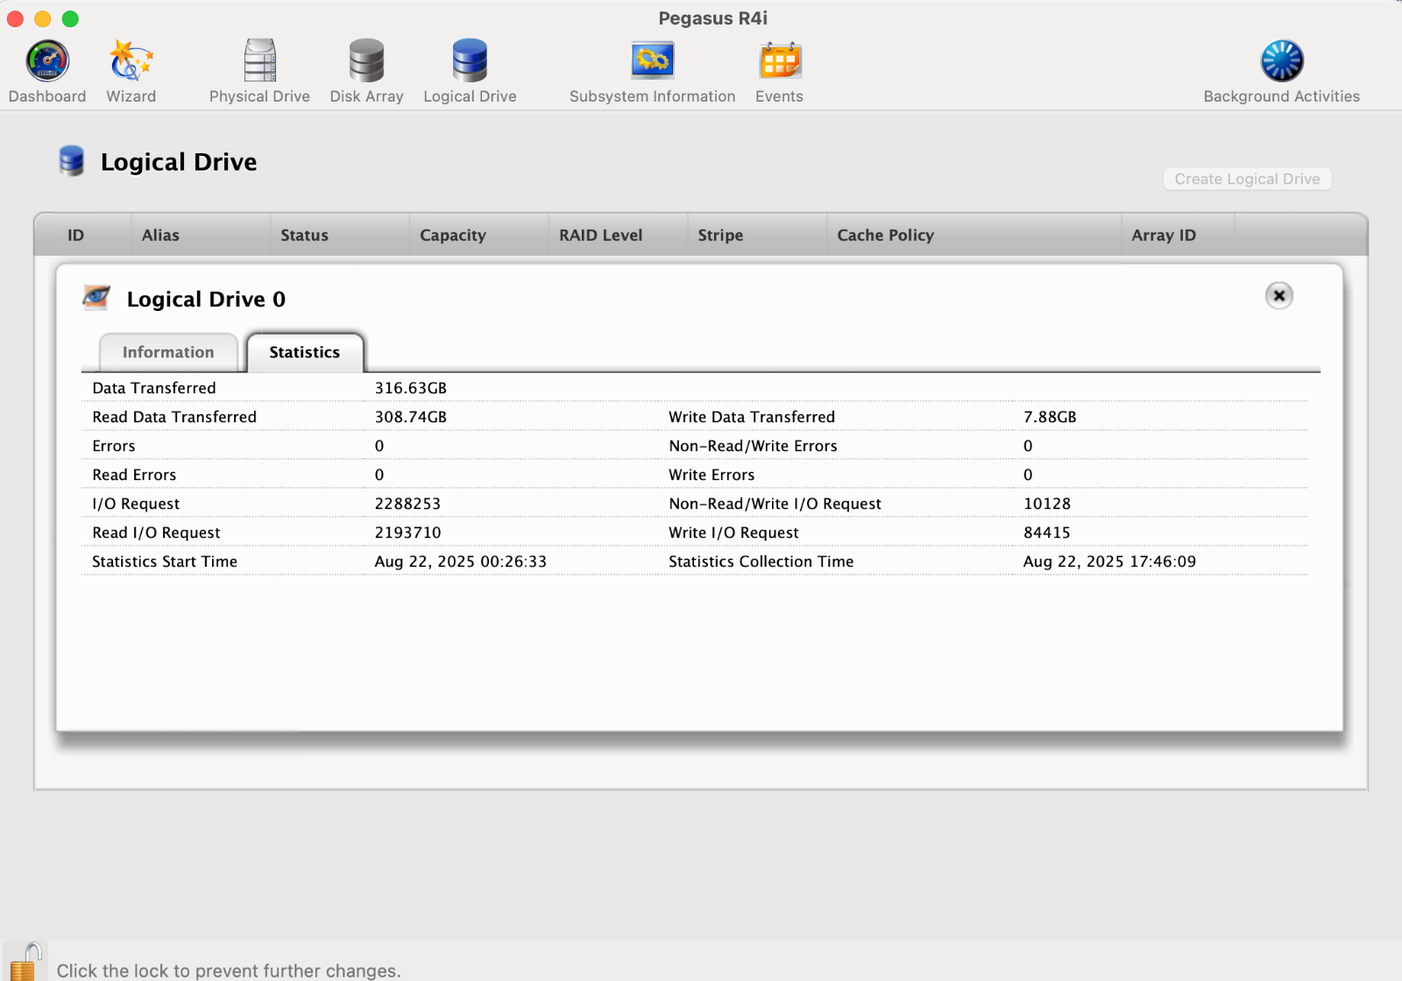The width and height of the screenshot is (1402, 981).
Task: Click the macOS green fullscreen button
Action: pos(71,18)
